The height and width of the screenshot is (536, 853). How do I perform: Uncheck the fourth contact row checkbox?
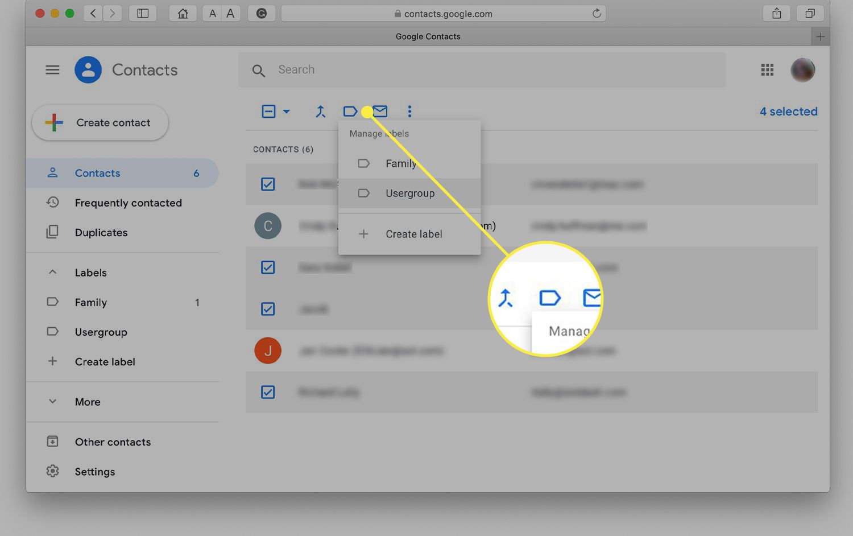(268, 308)
